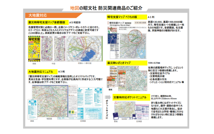Click the 帰宅支援マップ yellow cover thumbnail

34,49
